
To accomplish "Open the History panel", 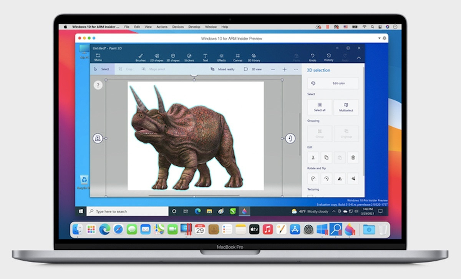I will (x=329, y=57).
